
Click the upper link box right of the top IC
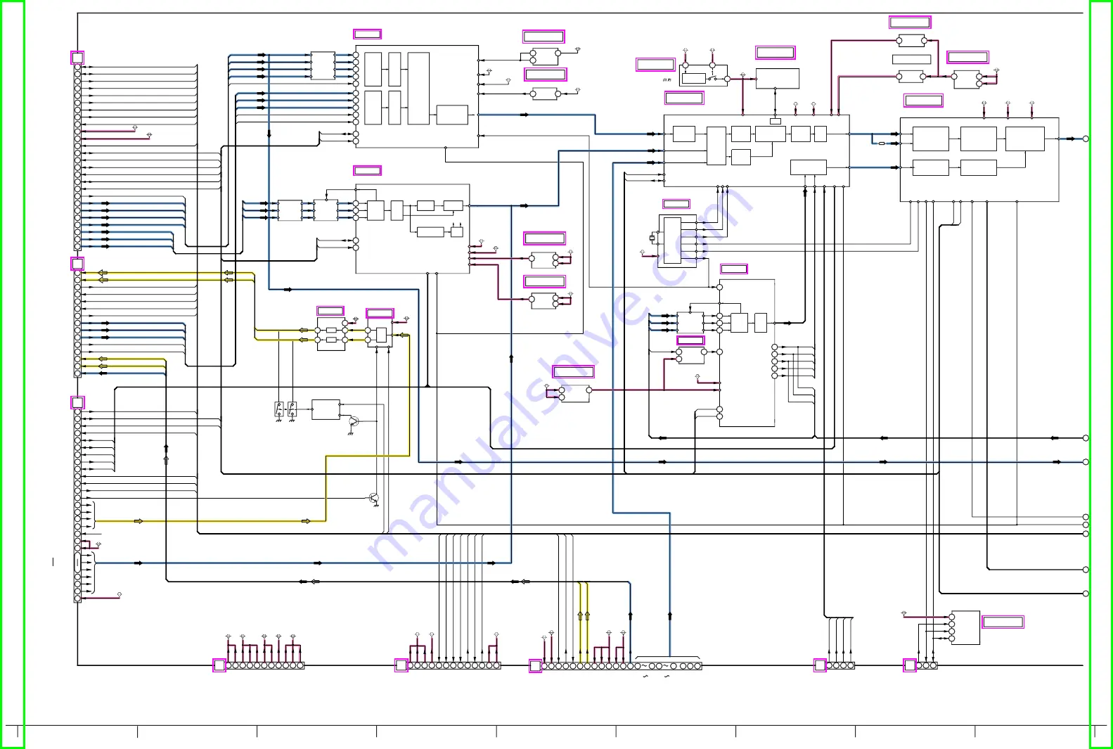(x=543, y=37)
